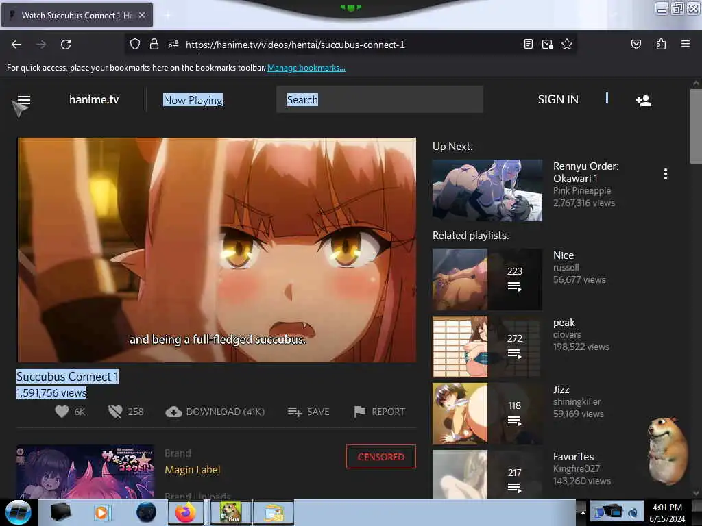Close the Watch Succubus Connect 1 tab
The height and width of the screenshot is (526, 702).
pos(141,15)
